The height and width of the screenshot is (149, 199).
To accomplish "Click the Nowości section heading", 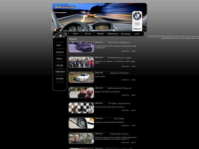I will click(73, 39).
